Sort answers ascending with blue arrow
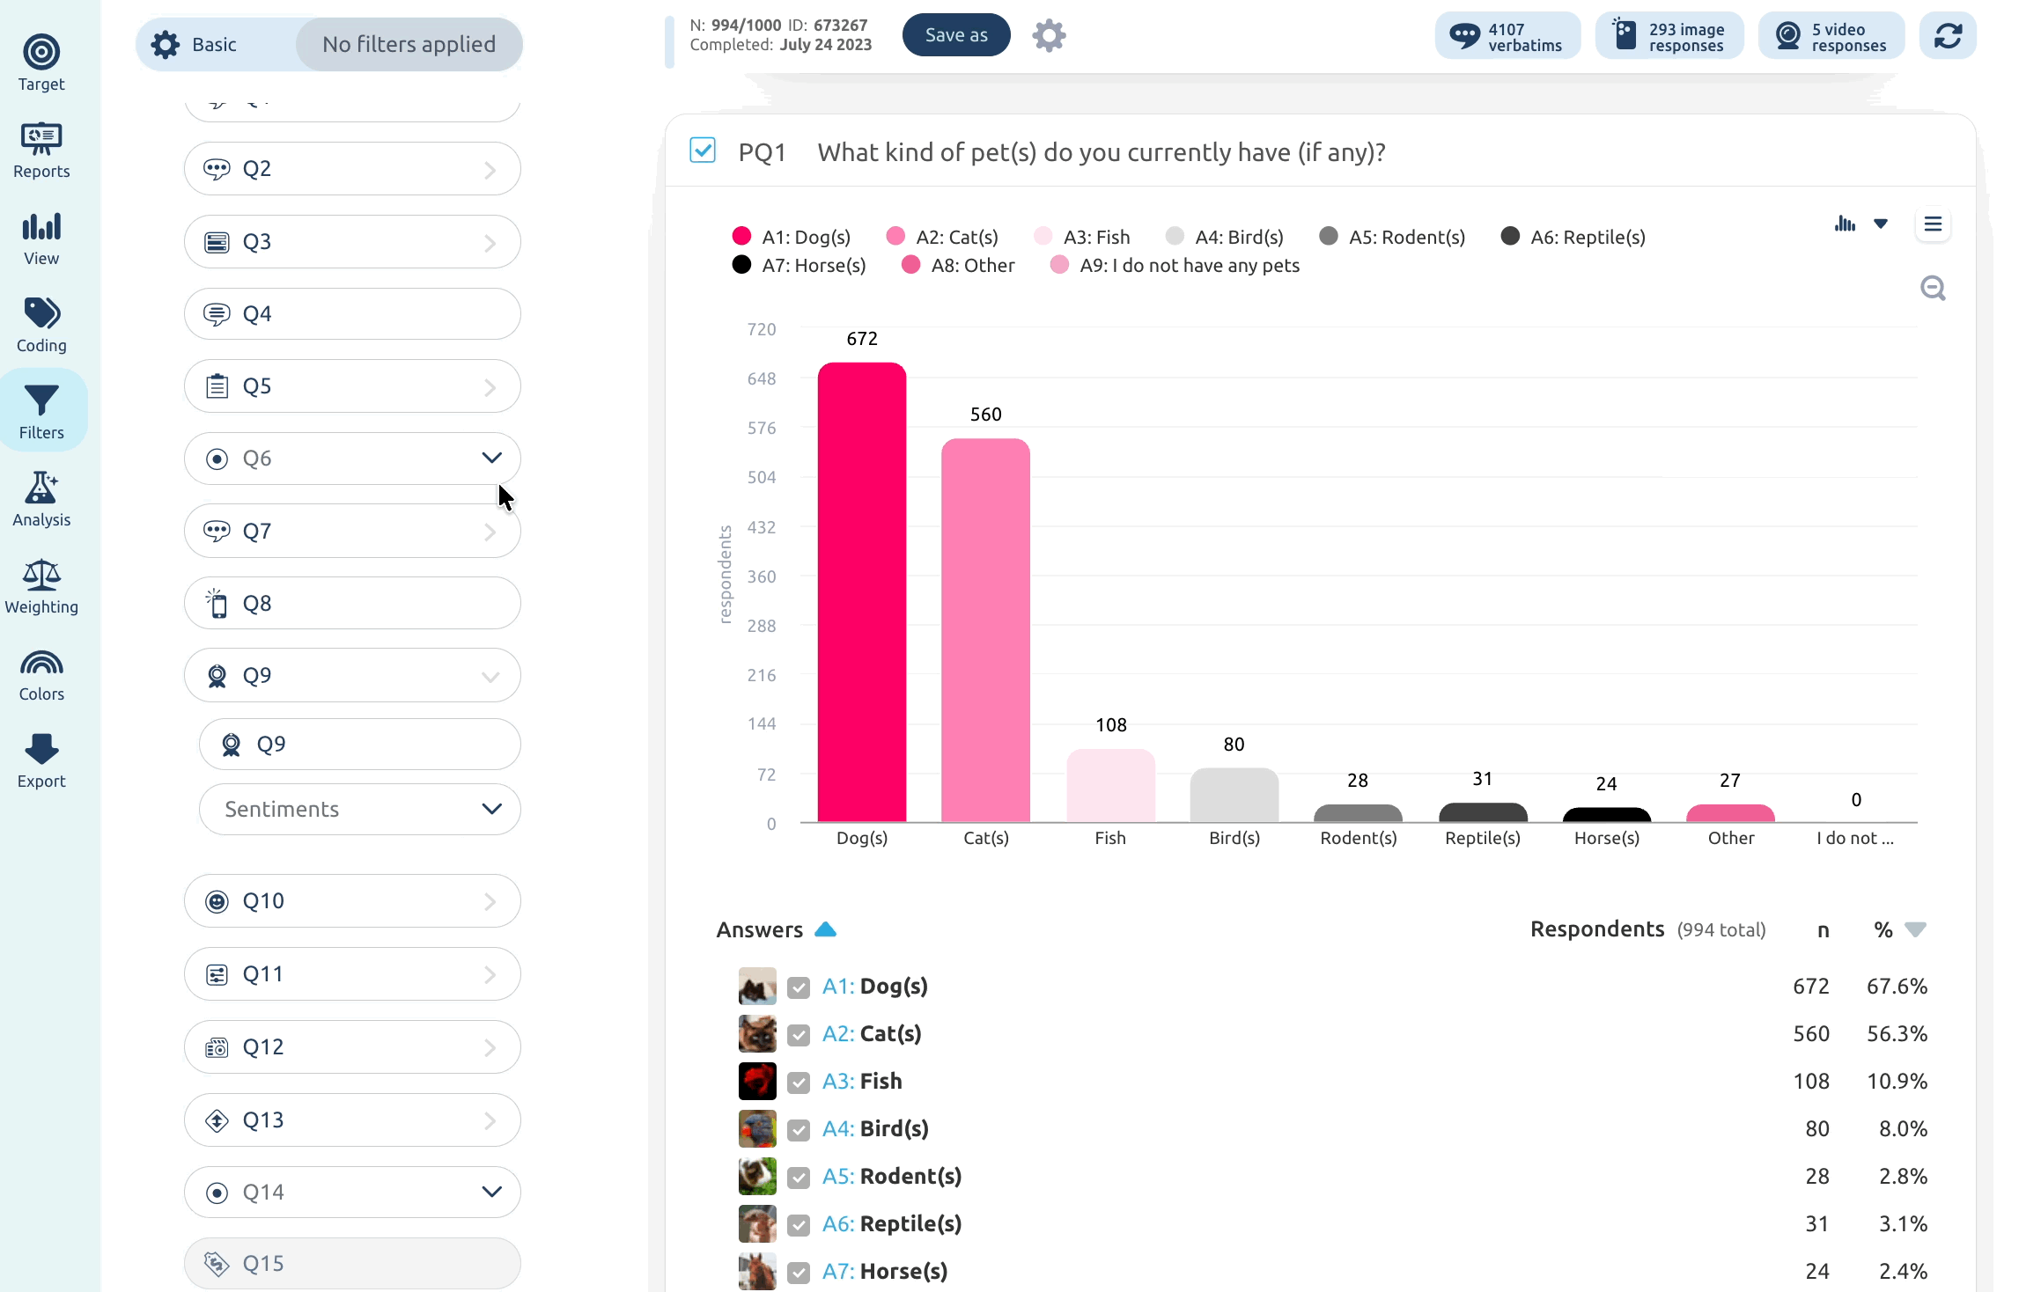2041x1292 pixels. [825, 929]
